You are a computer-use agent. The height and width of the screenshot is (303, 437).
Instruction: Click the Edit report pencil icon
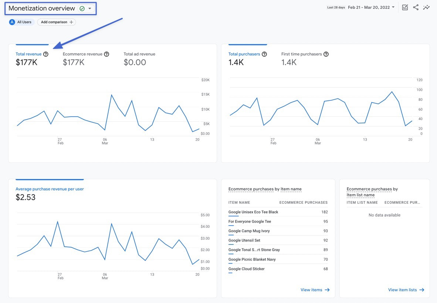pyautogui.click(x=405, y=7)
